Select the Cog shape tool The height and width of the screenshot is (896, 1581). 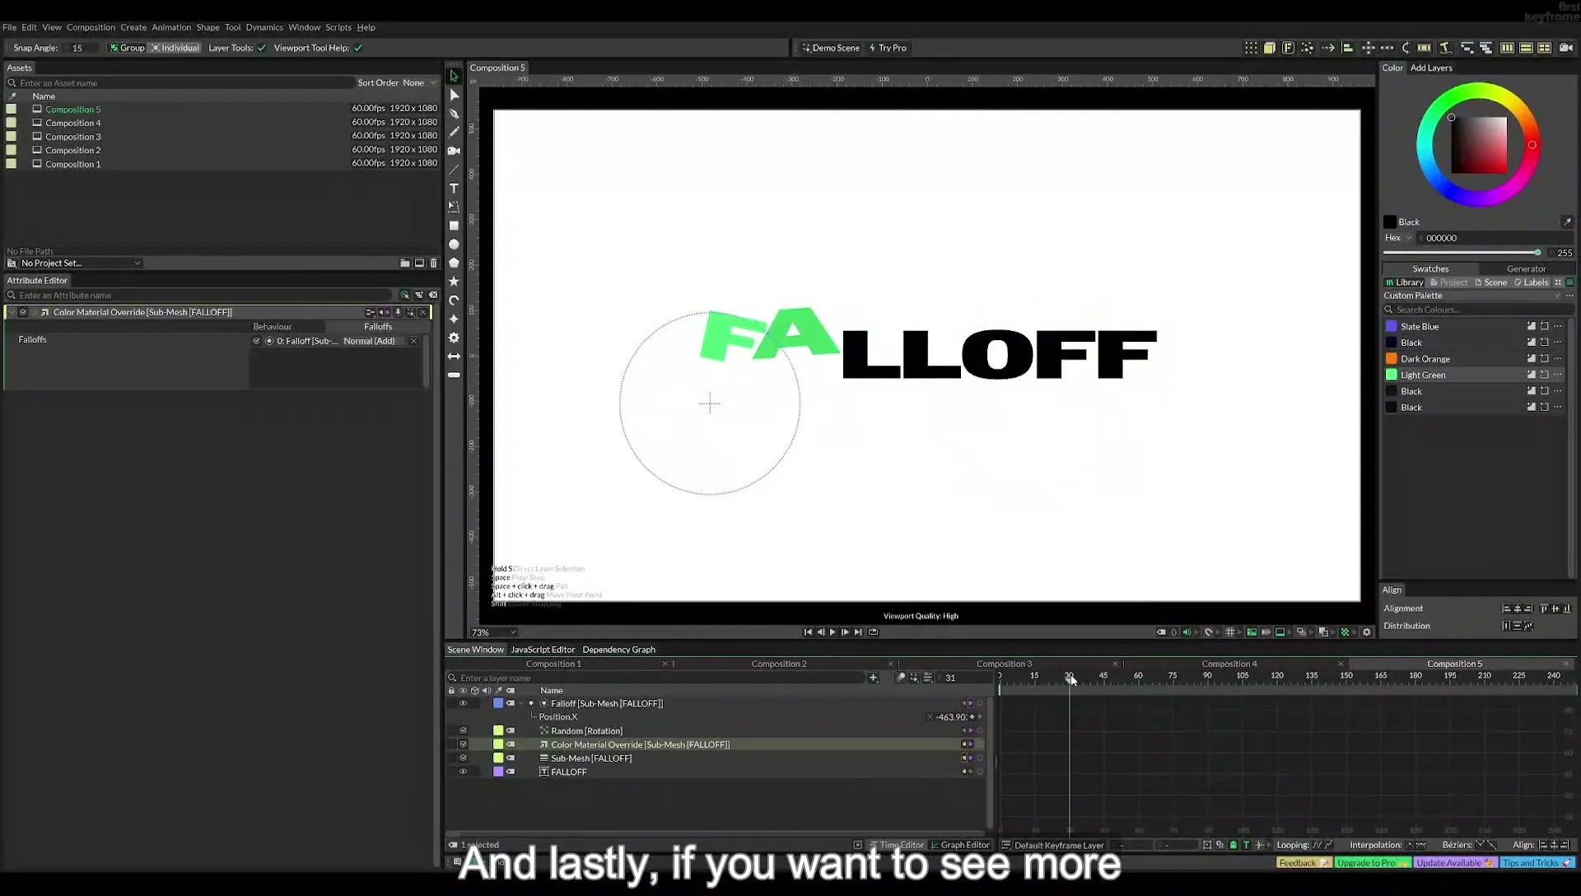pos(454,338)
